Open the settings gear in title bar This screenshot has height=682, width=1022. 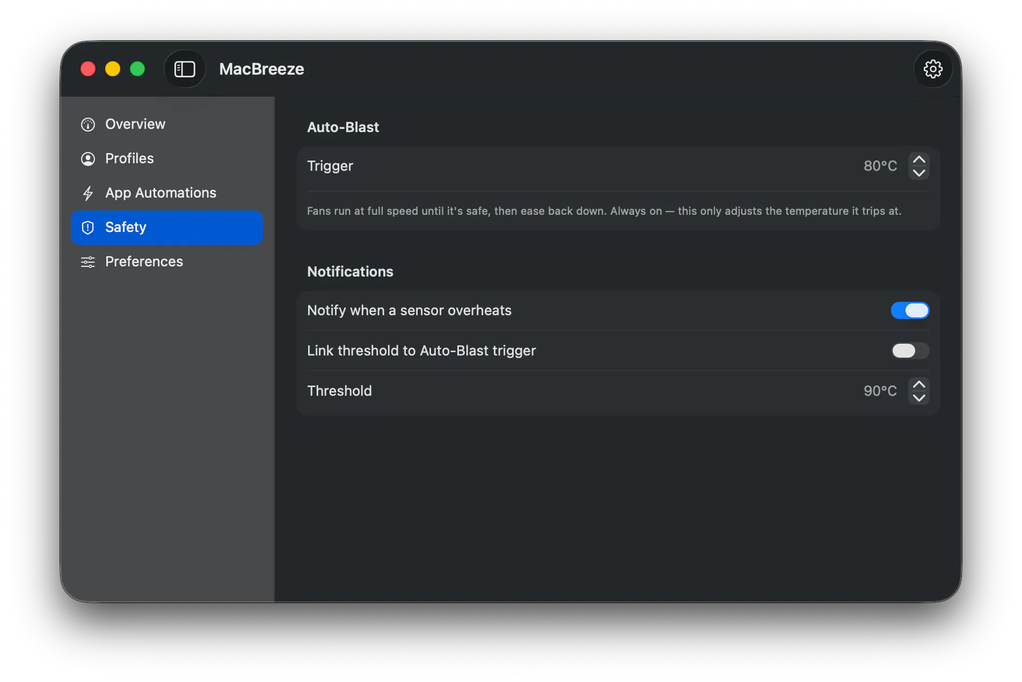[x=933, y=69]
